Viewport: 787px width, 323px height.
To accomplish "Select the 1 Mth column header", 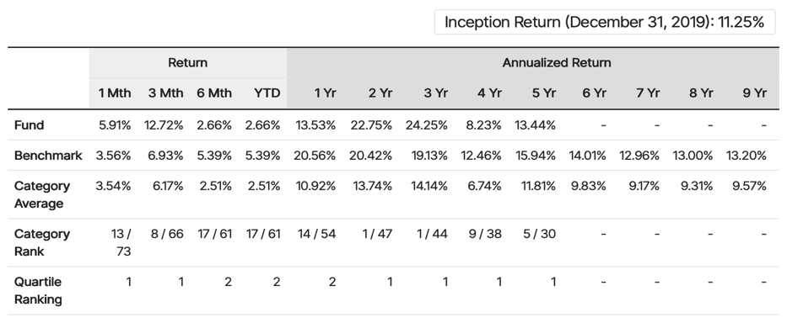I will click(115, 93).
